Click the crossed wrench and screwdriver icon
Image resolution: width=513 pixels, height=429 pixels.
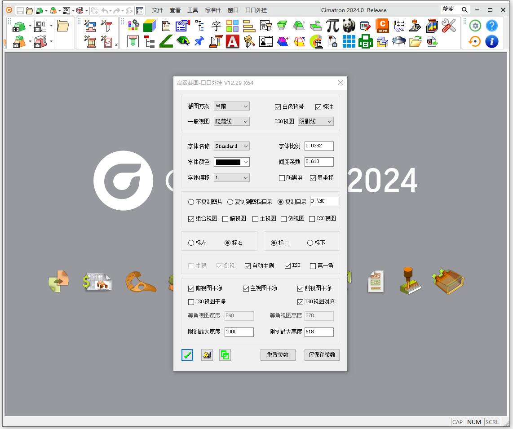448,26
